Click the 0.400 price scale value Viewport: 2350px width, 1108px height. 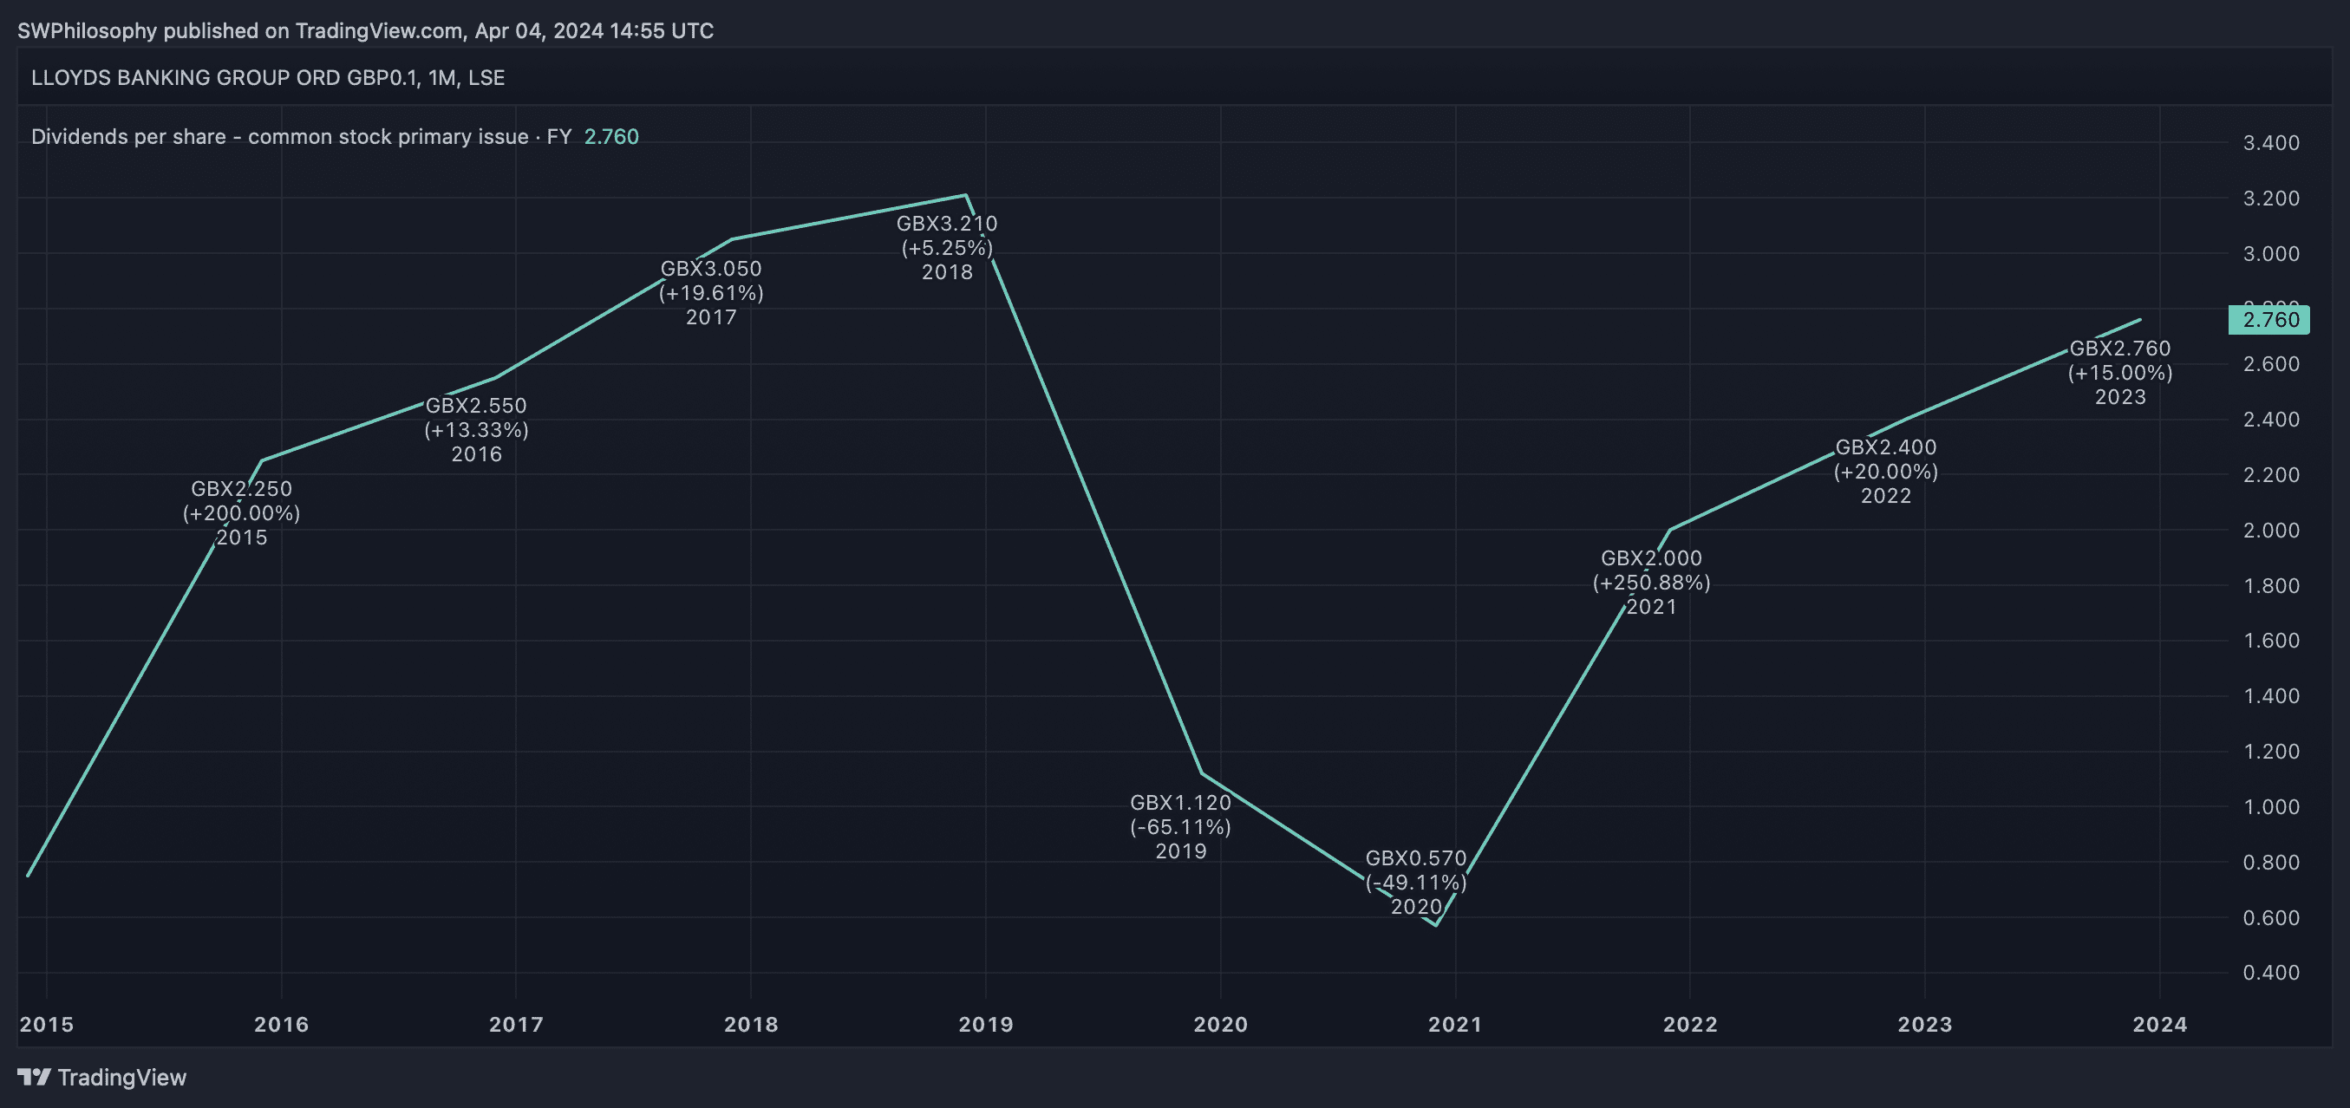tap(2272, 972)
